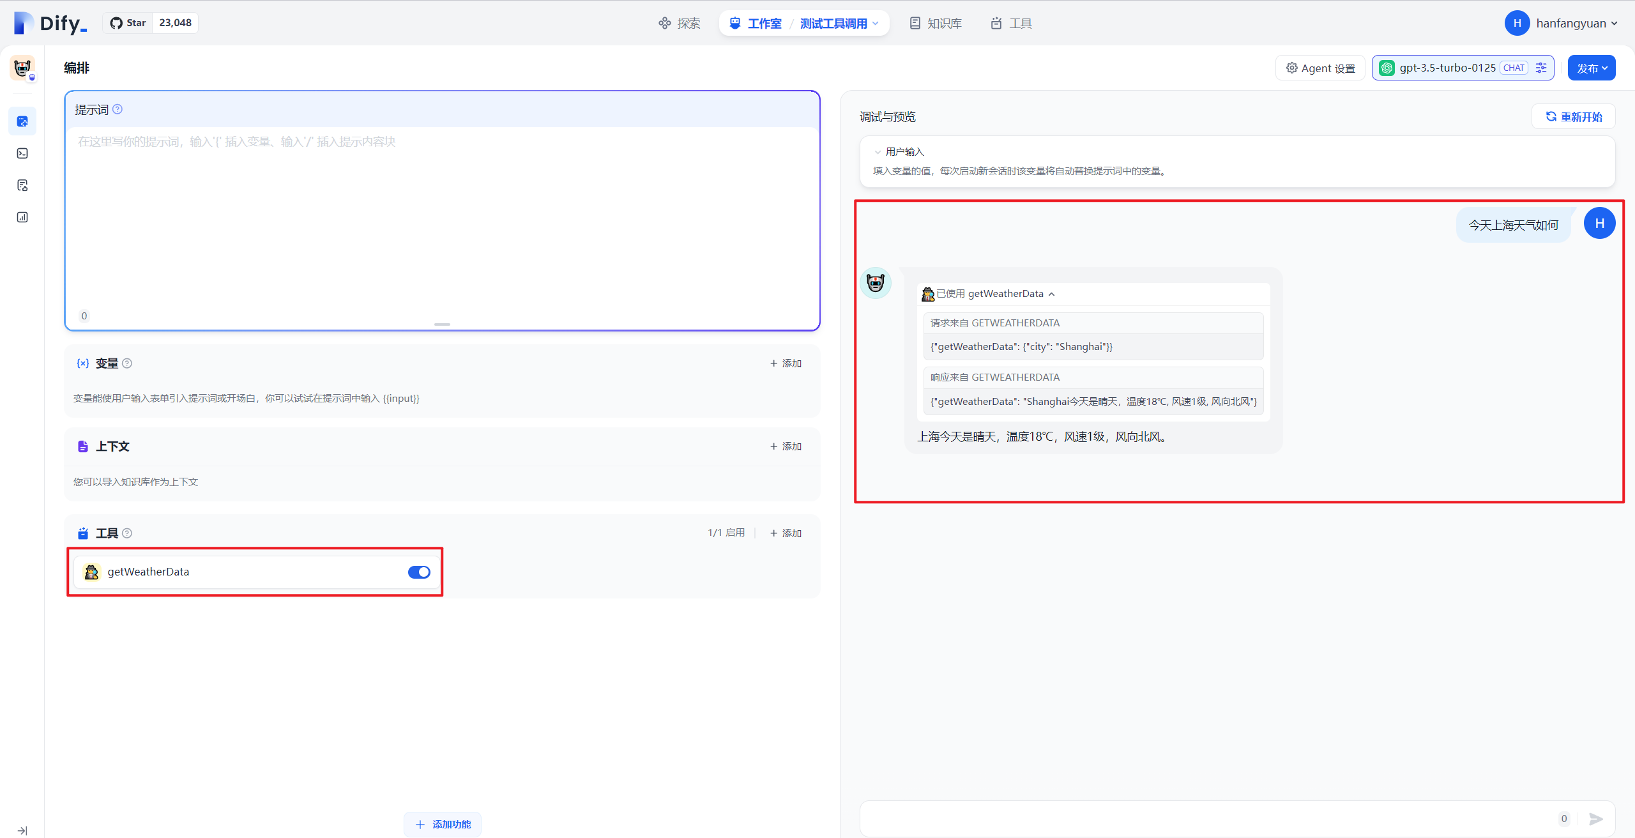1635x838 pixels.
Task: Click the help icon next to 工具
Action: (x=127, y=533)
